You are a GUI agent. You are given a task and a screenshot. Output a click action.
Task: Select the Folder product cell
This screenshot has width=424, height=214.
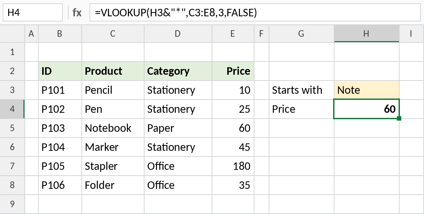click(x=113, y=185)
